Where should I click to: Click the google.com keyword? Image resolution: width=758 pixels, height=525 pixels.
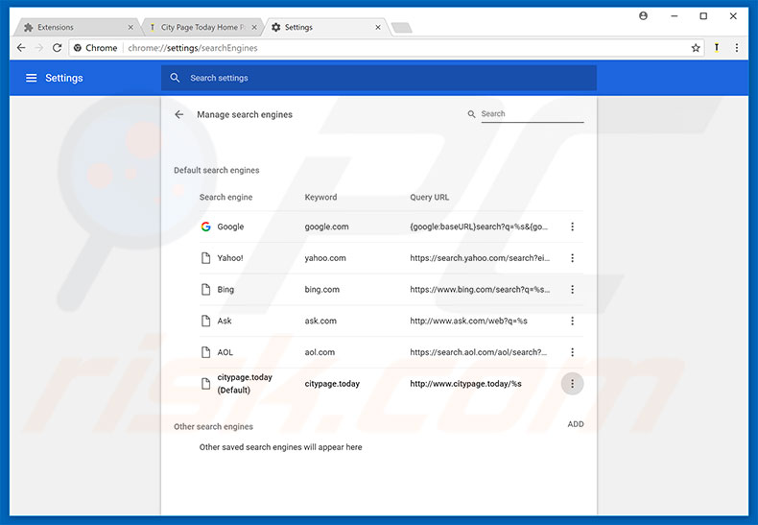coord(326,227)
